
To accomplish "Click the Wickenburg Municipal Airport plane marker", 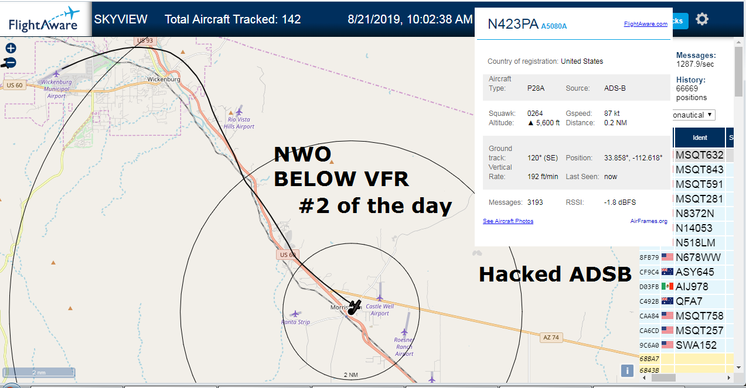I will (57, 73).
